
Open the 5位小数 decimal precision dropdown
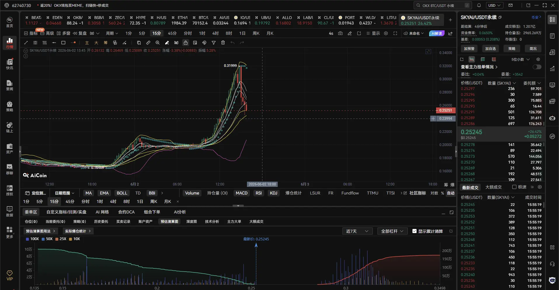click(520, 59)
